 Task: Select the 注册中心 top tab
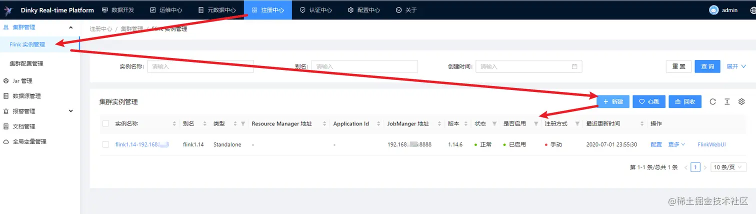click(268, 10)
